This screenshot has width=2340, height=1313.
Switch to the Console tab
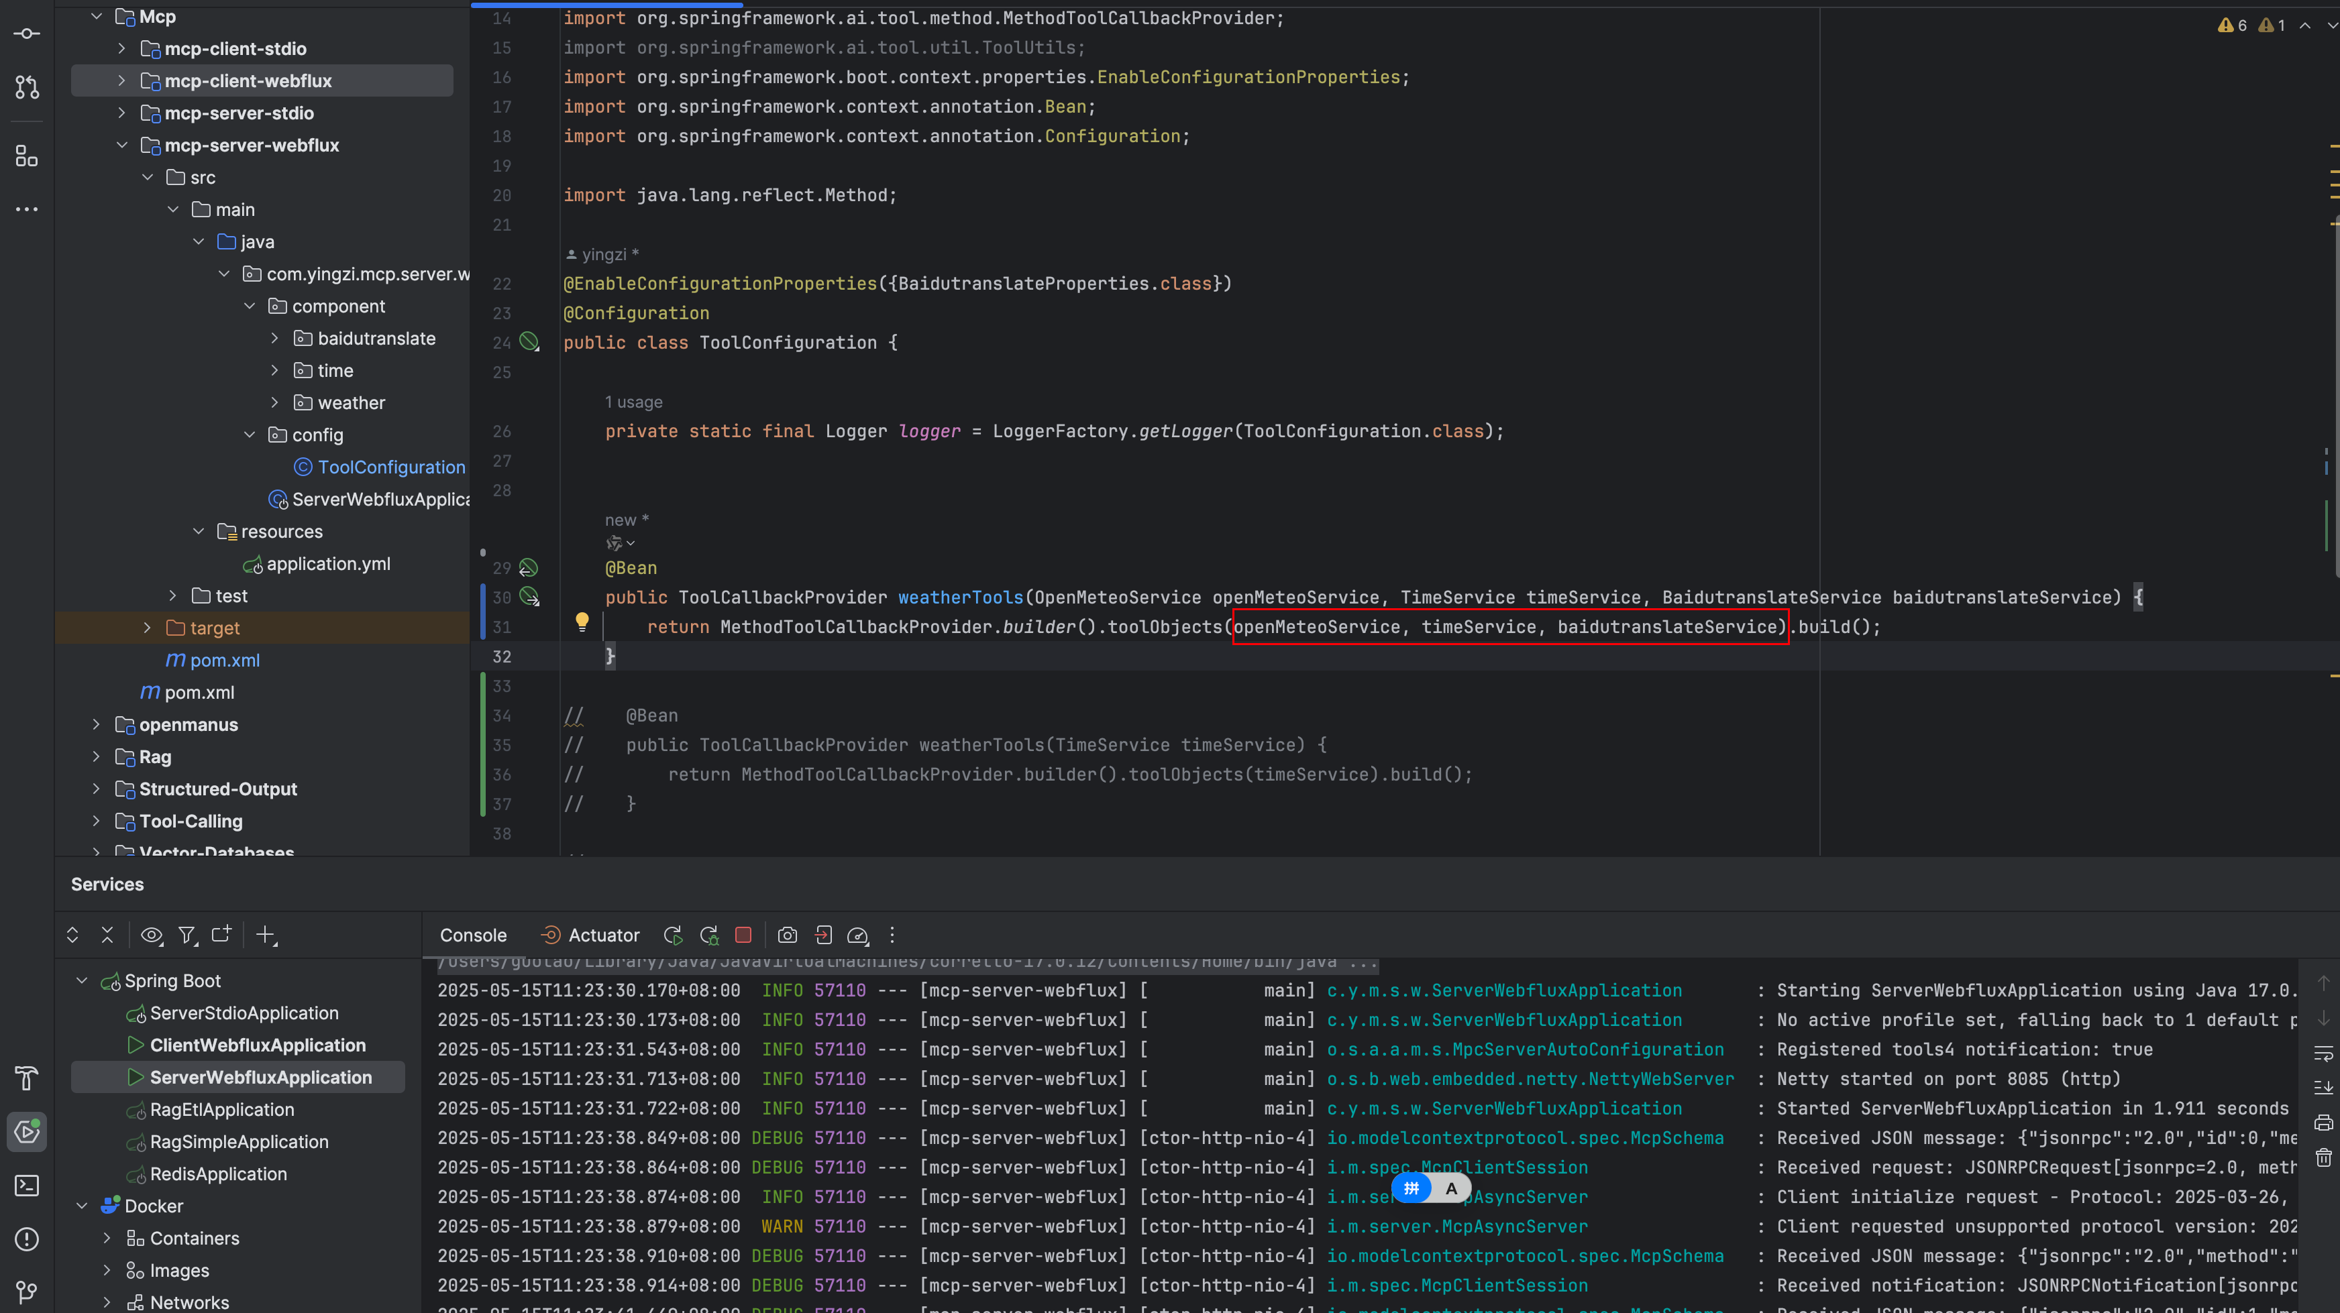472,934
